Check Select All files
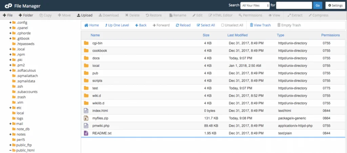The image size is (347, 153). [x=206, y=25]
